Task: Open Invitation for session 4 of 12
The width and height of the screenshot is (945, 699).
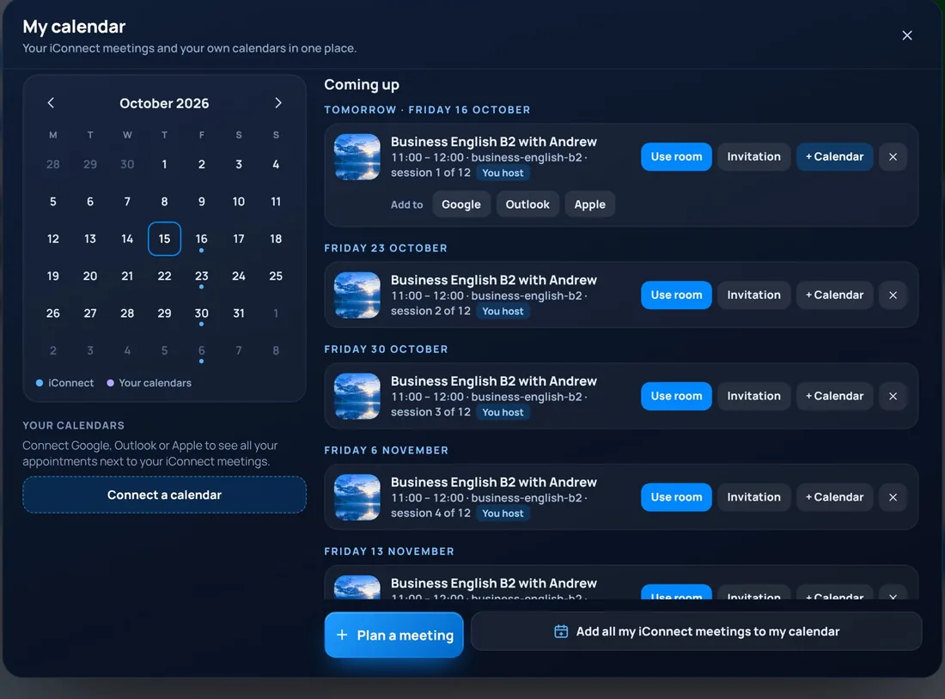Action: click(754, 498)
